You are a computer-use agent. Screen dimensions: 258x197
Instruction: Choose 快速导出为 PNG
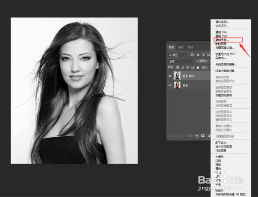(225, 54)
